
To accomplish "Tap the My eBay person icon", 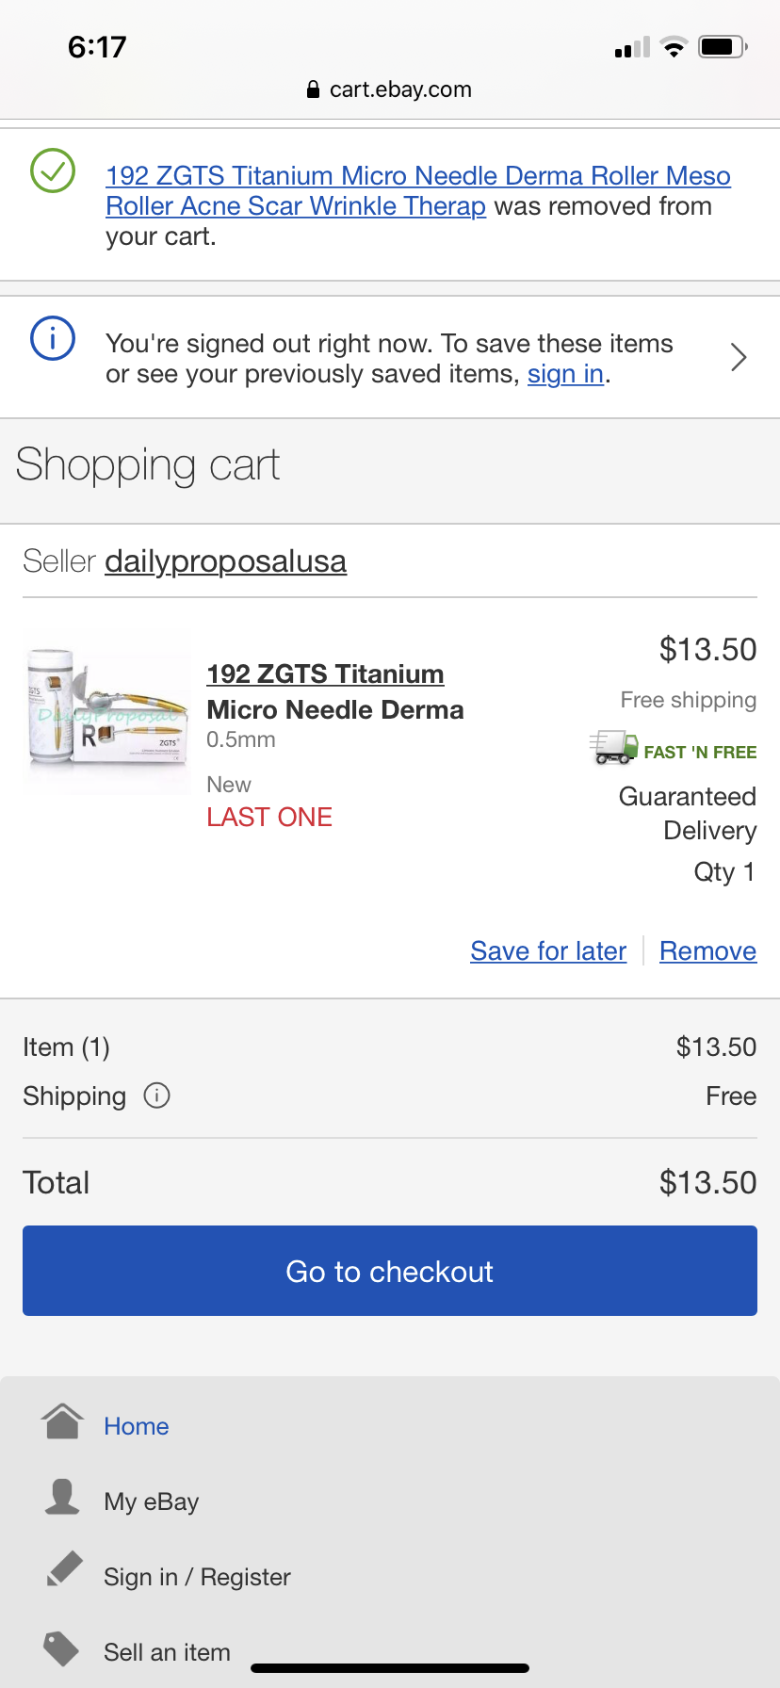I will 62,1497.
